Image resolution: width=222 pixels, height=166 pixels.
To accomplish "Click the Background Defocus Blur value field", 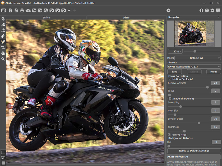I will tap(216, 142).
